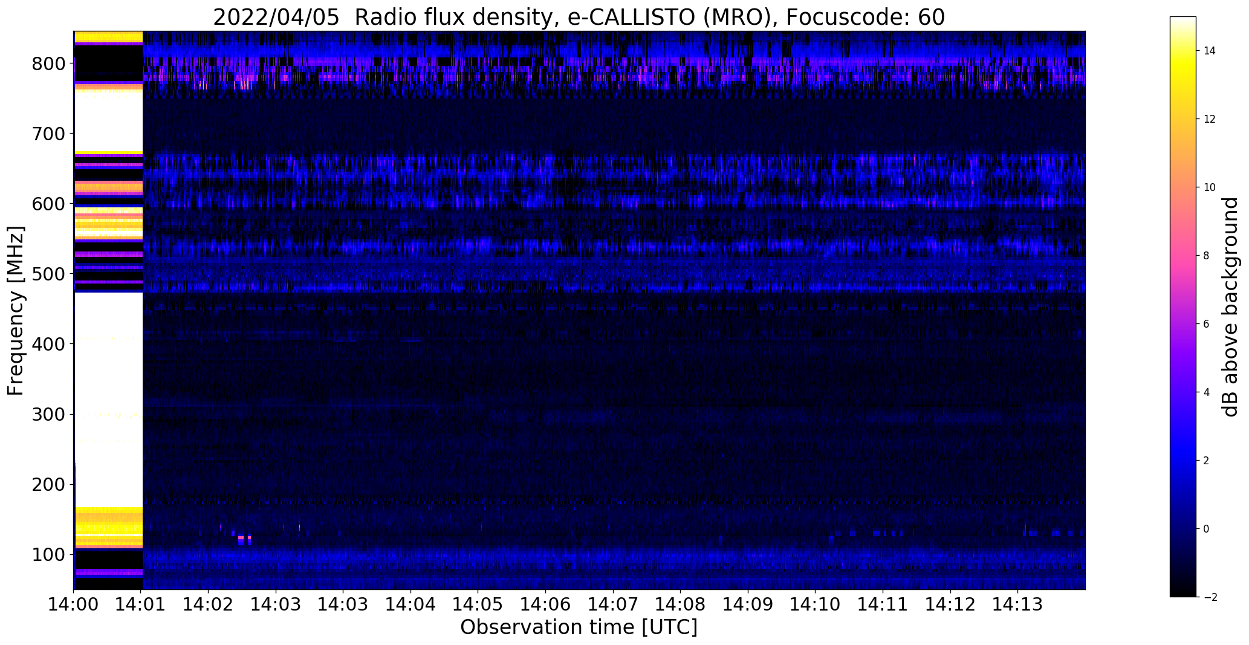Click the 14:00 time tick label
This screenshot has width=1249, height=645.
[x=74, y=604]
